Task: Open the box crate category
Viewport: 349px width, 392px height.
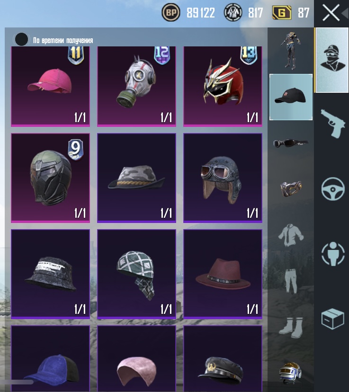Action: [x=332, y=319]
